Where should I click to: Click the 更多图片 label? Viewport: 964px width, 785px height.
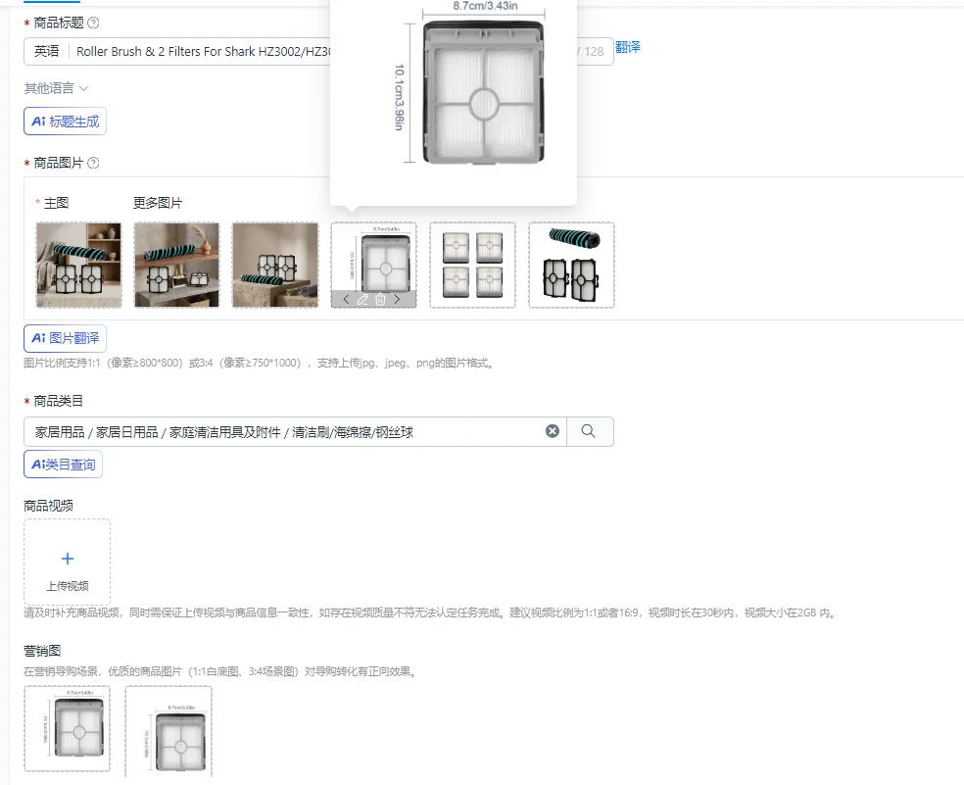(158, 203)
